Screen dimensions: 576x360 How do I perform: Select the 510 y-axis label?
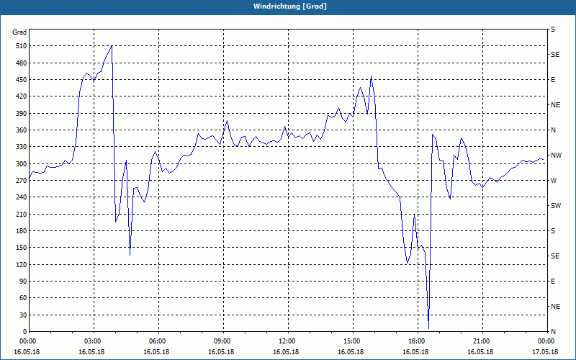(x=20, y=46)
